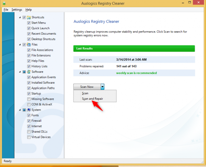206x167 pixels.
Task: Enable the Missing Software checkbox
Action: tap(29, 99)
